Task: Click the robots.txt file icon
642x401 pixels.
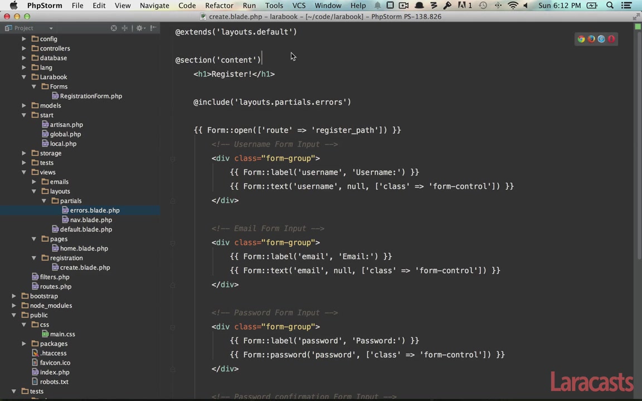Action: (35, 382)
